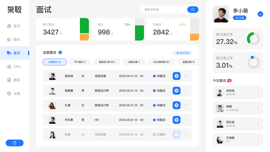Expand the user profile dropdown arrow
The width and height of the screenshot is (270, 152).
260,14
